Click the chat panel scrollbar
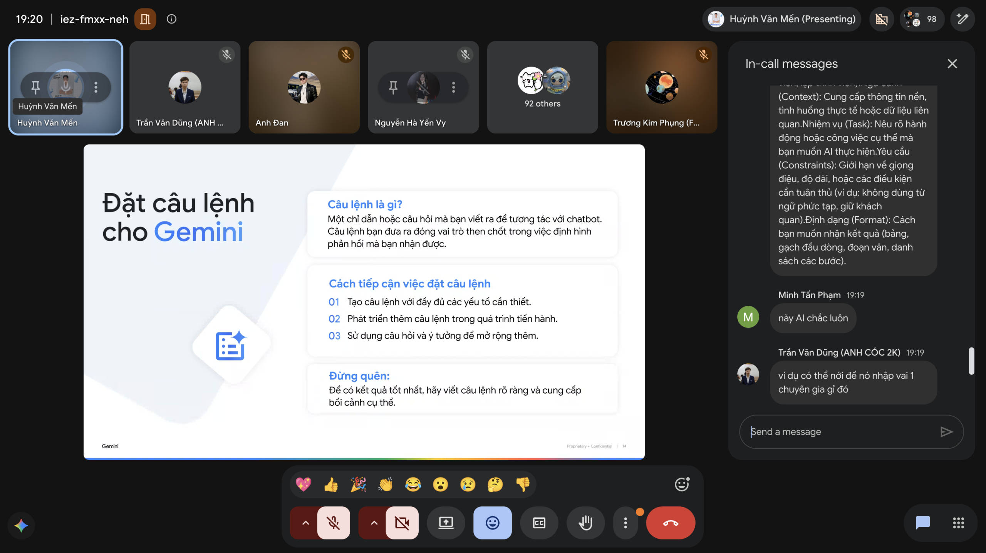Image resolution: width=986 pixels, height=553 pixels. tap(971, 361)
